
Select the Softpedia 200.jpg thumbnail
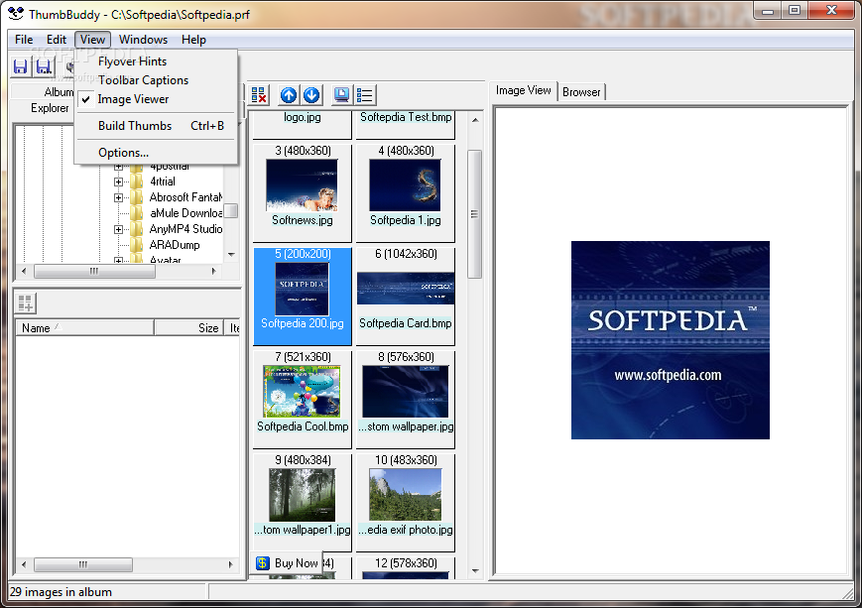(302, 297)
